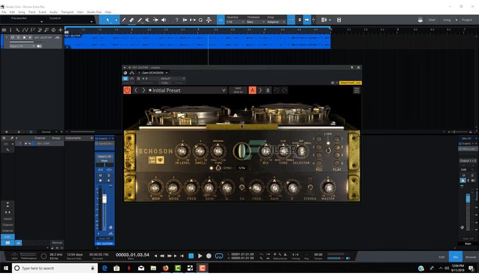Open the 1 - Gem ECHOSON insert dropdown
Viewport: 479px width, 277px height.
pos(153,73)
